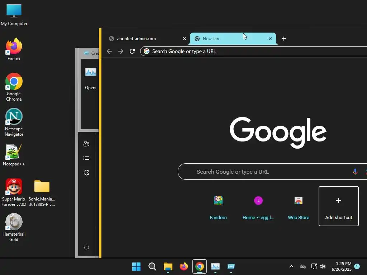Open File Explorer from the taskbar
The height and width of the screenshot is (275, 367).
168,266
